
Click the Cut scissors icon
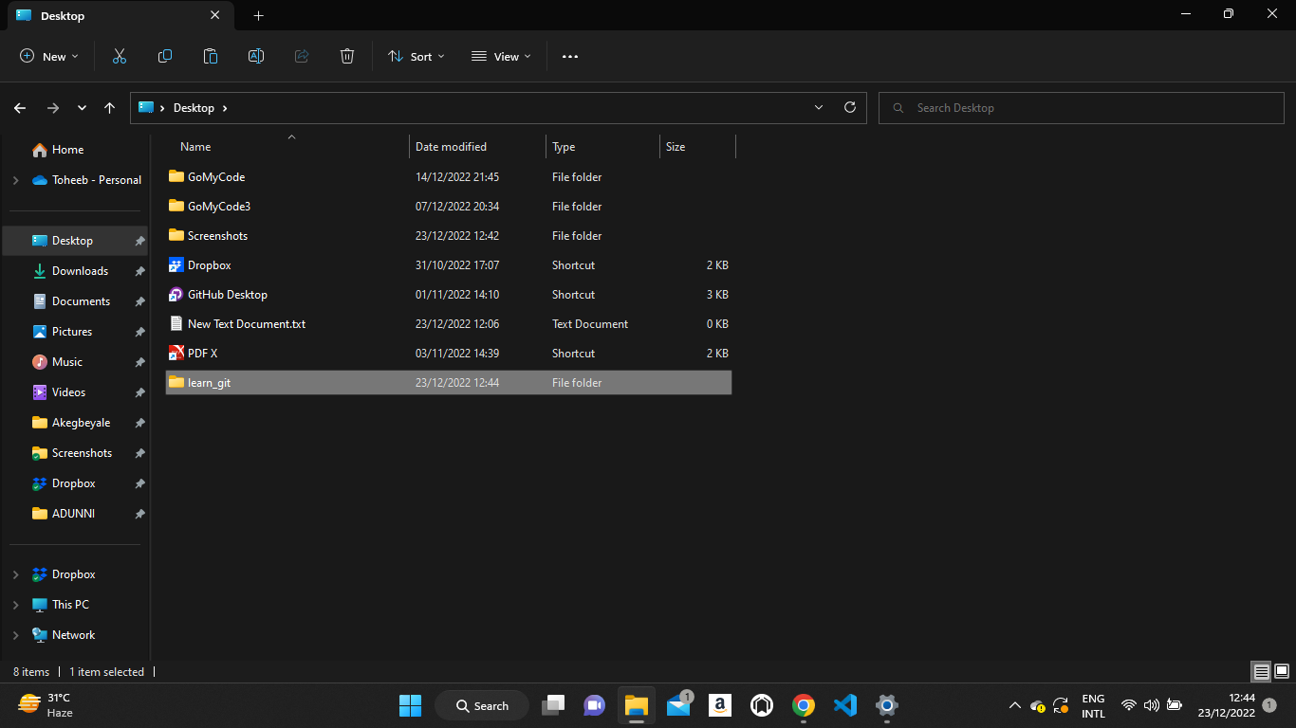coord(120,57)
